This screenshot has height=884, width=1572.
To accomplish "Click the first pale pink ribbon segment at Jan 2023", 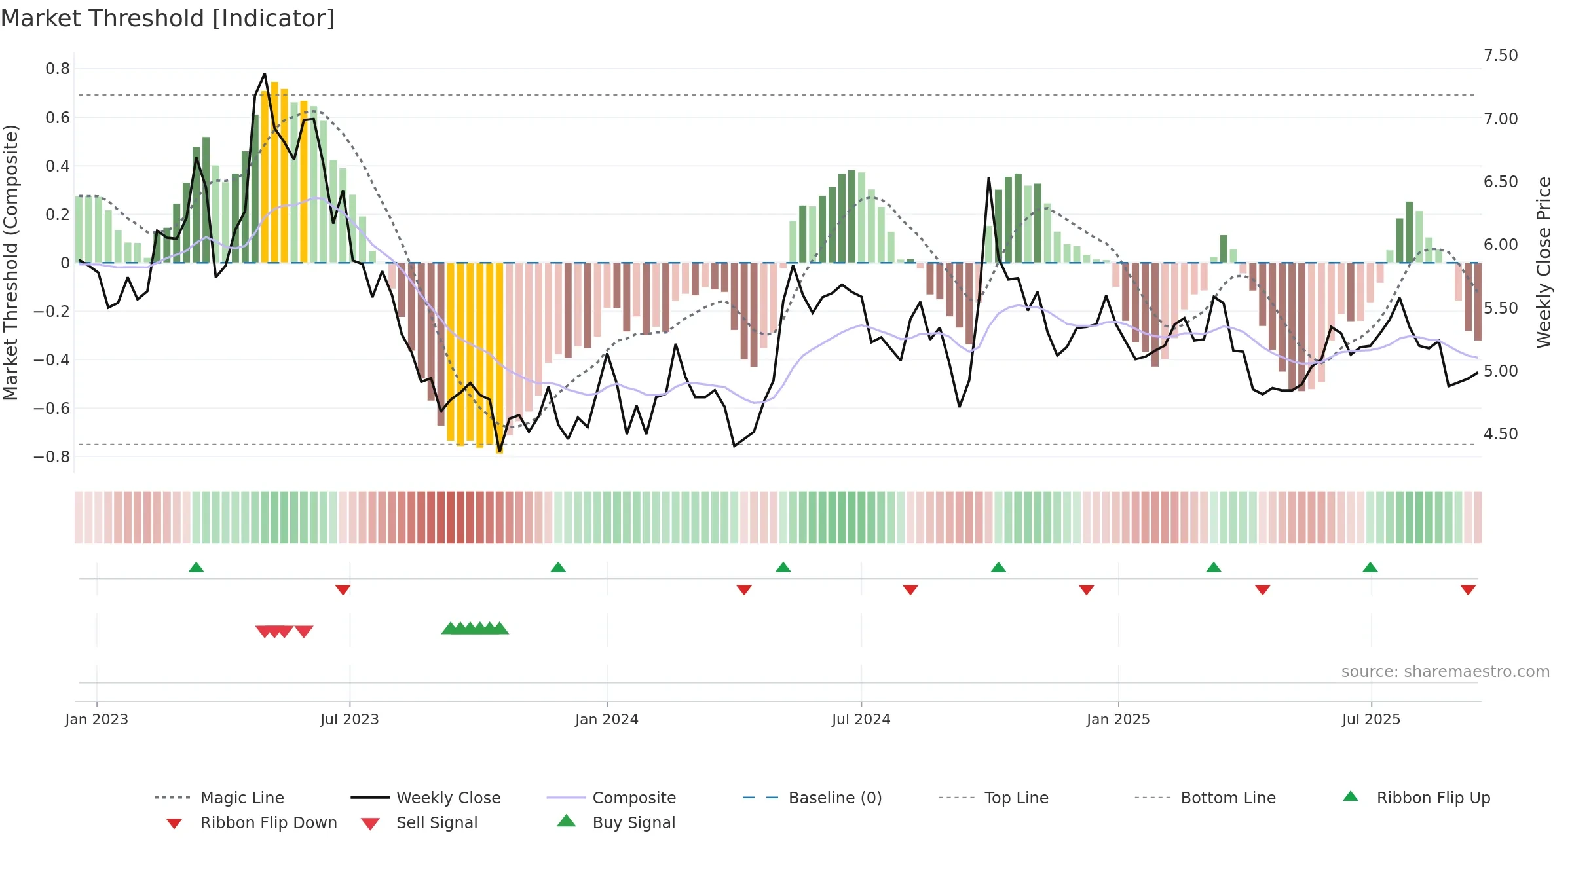I will [x=79, y=517].
